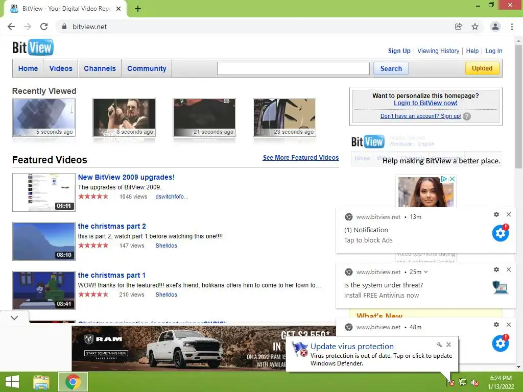Screen dimensions: 523x392
Task: Expand the 25m notification chevron
Action: (425, 272)
